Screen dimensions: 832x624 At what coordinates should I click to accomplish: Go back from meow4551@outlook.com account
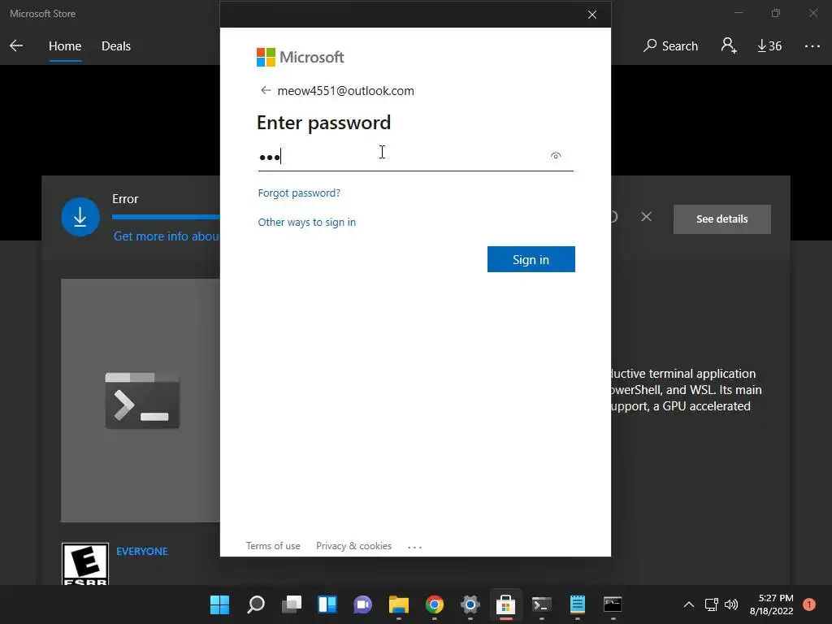coord(266,91)
